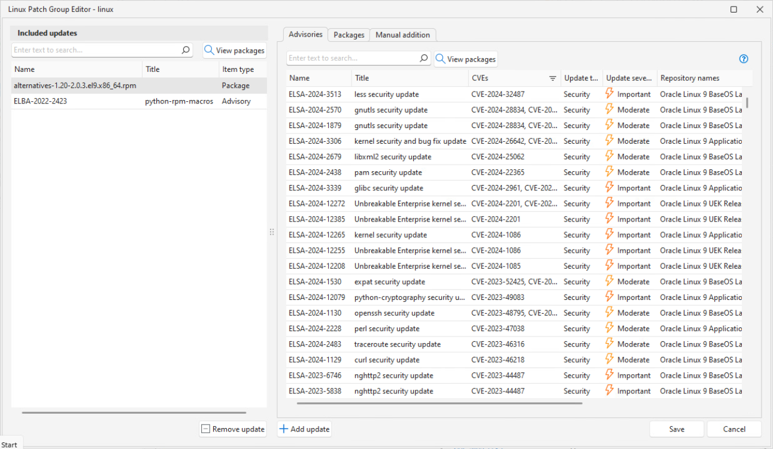Click severity icon in ELSA-2024-2438 row

click(610, 171)
